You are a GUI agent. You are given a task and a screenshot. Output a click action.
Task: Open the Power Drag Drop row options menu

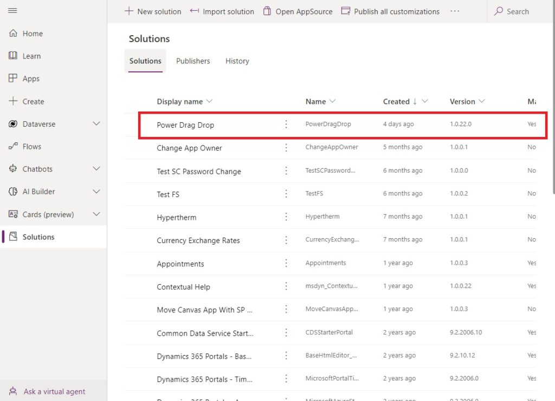point(286,124)
